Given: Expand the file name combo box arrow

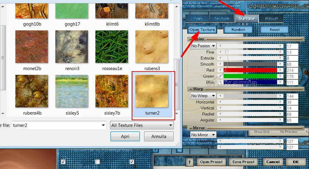Looking at the screenshot, I should pyautogui.click(x=103, y=125).
